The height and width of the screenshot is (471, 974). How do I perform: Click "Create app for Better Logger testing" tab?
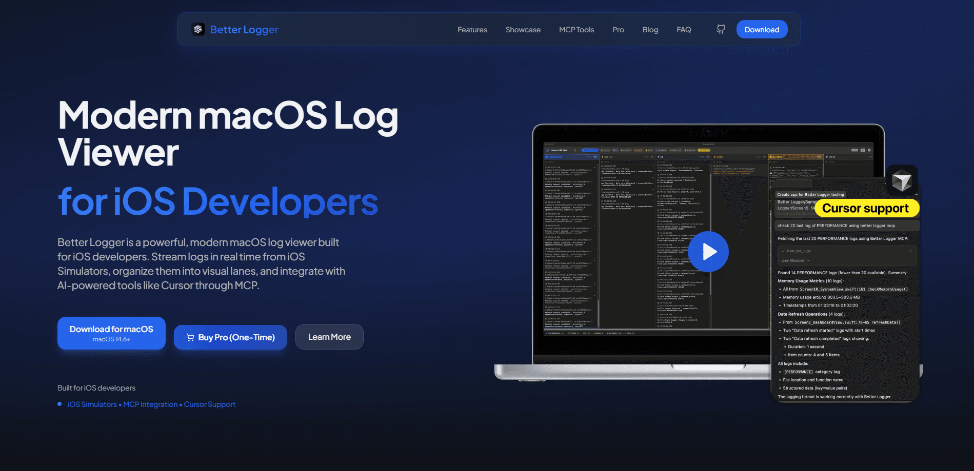(810, 195)
